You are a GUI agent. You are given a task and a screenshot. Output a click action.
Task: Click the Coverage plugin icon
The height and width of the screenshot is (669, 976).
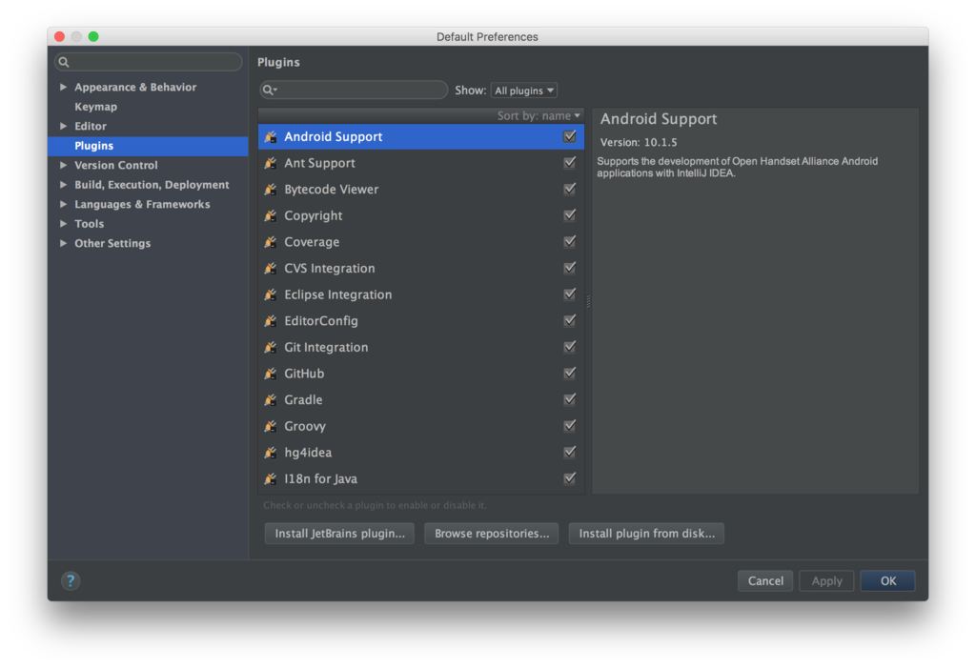click(271, 242)
